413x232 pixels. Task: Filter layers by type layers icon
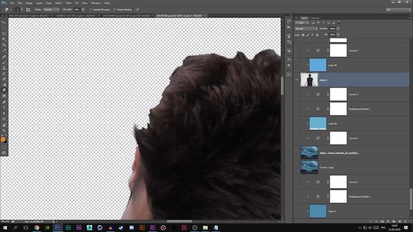324,23
